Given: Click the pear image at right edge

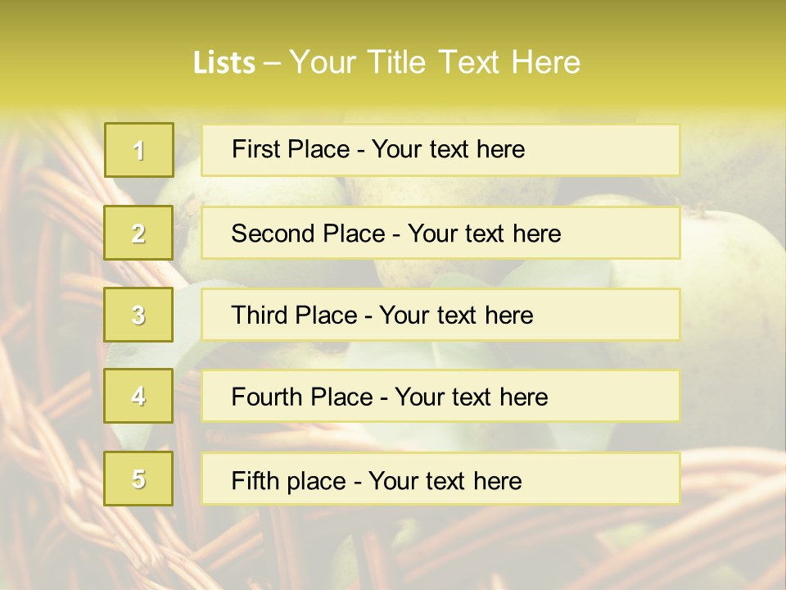Looking at the screenshot, I should pyautogui.click(x=737, y=270).
